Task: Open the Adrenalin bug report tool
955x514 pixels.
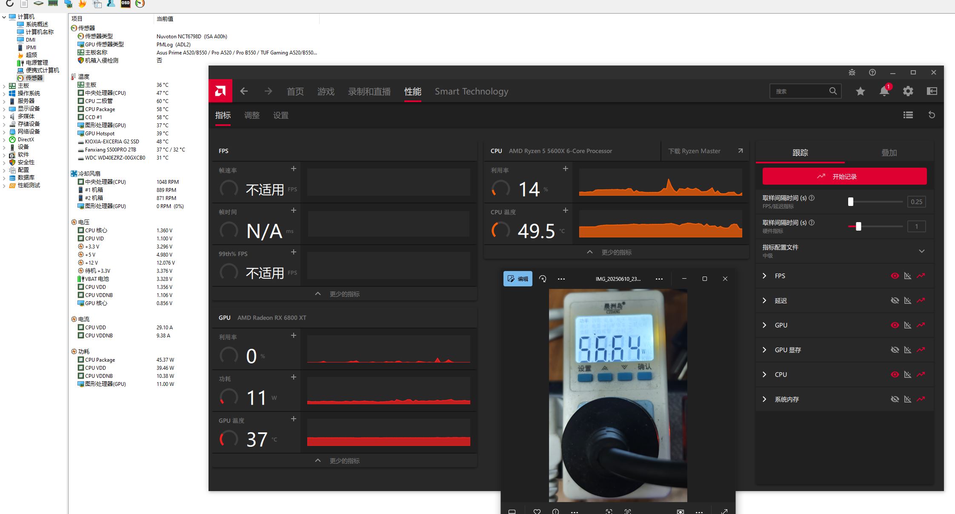Action: 852,72
